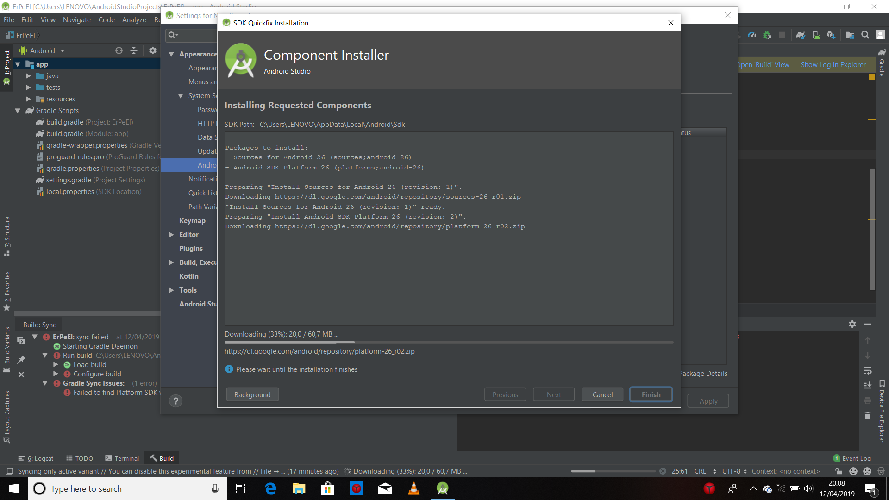Open Build panel gear settings icon

point(852,324)
